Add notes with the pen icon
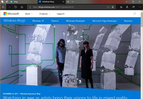This screenshot has width=143, height=99. [127, 7]
